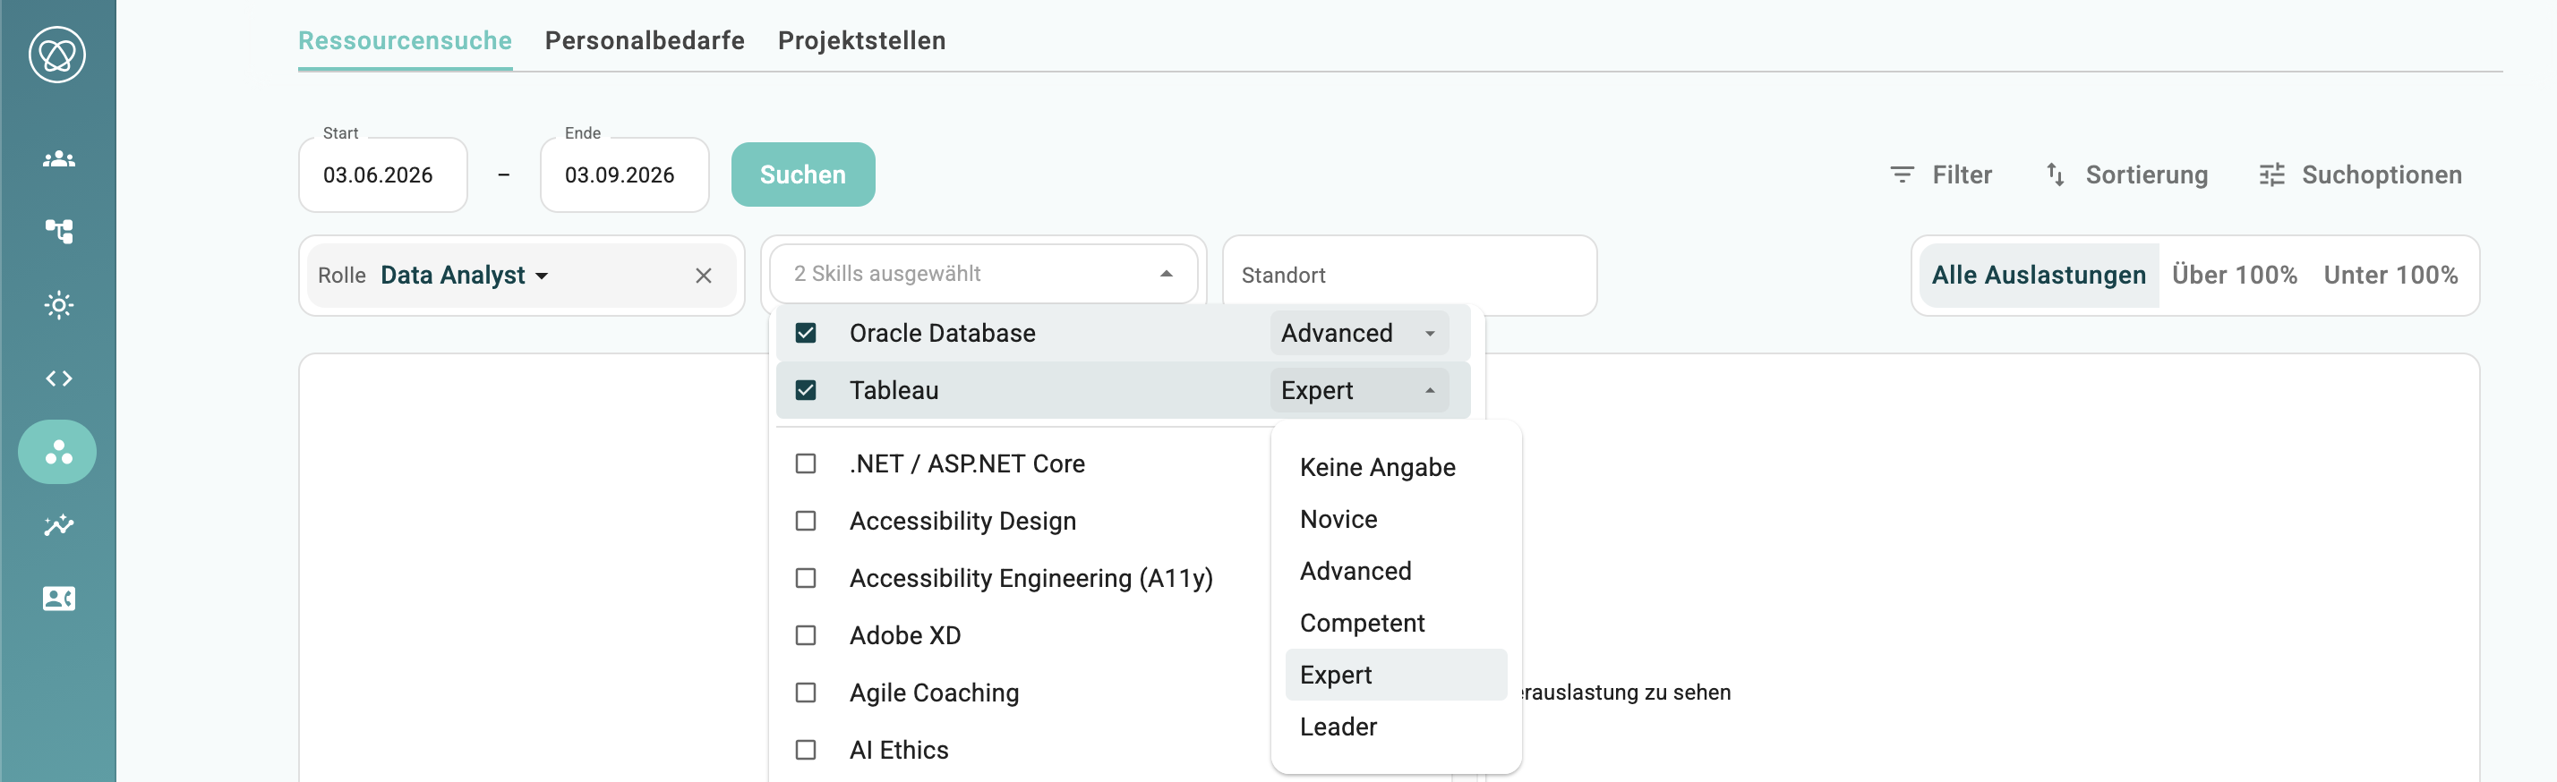This screenshot has height=782, width=2557.
Task: Choose Competent level option
Action: coord(1396,624)
